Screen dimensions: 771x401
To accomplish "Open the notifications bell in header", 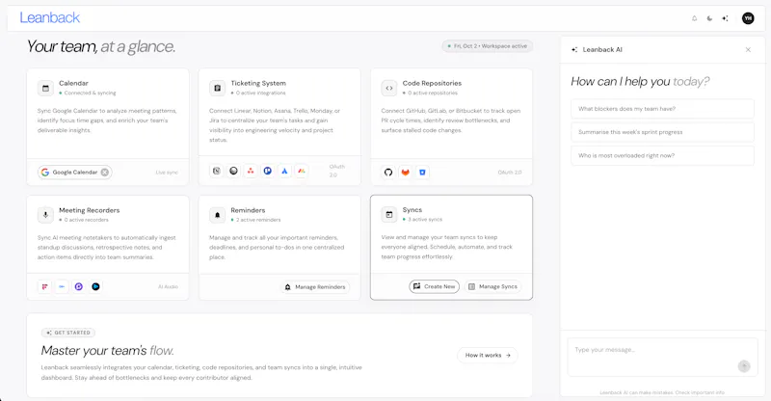I will (694, 18).
